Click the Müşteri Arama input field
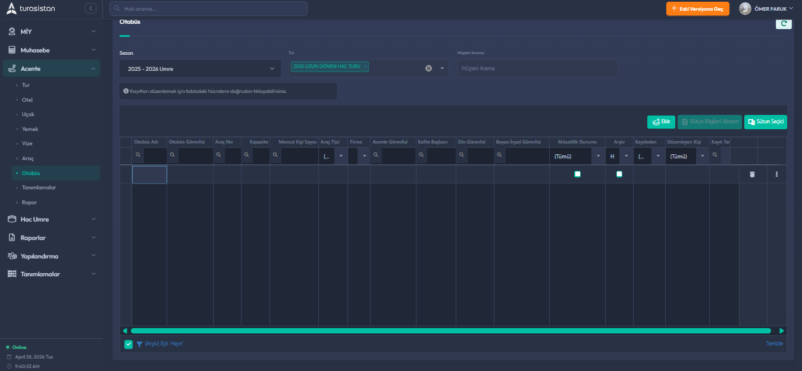802x371 pixels. [538, 68]
